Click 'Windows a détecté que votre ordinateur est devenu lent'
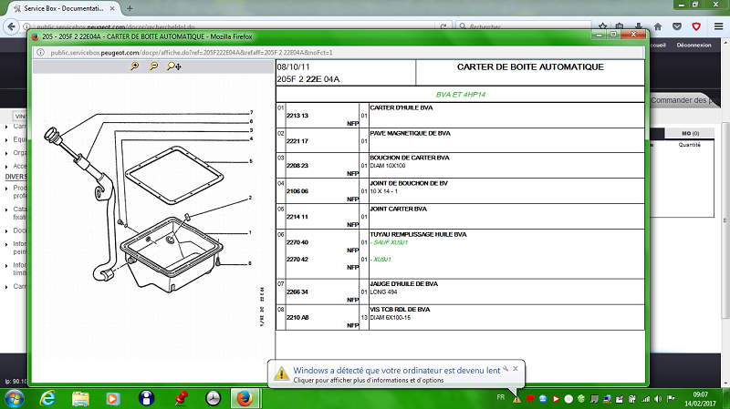 [397, 371]
